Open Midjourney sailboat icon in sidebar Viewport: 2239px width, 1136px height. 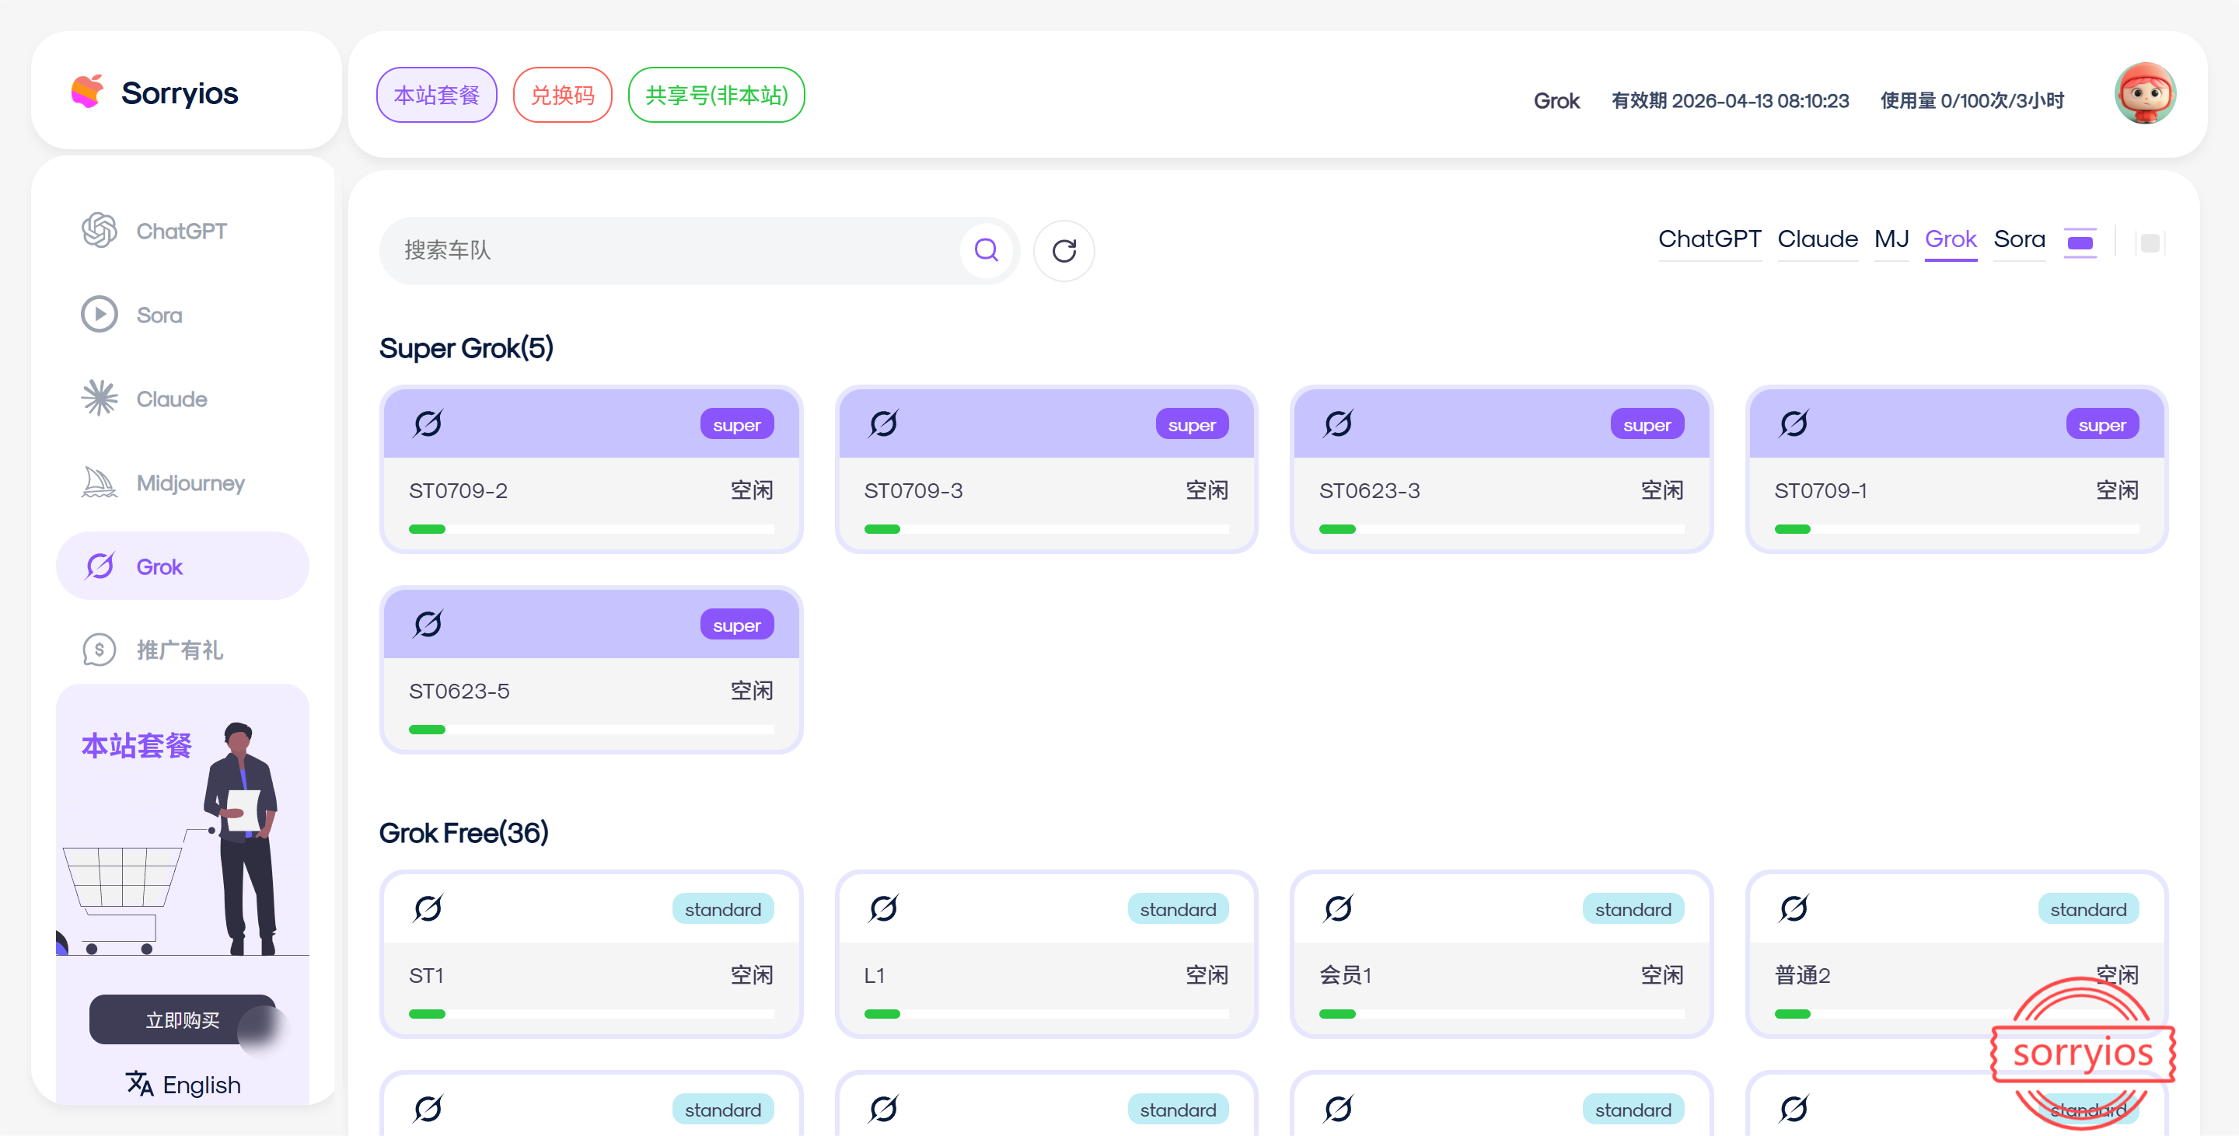pos(99,482)
